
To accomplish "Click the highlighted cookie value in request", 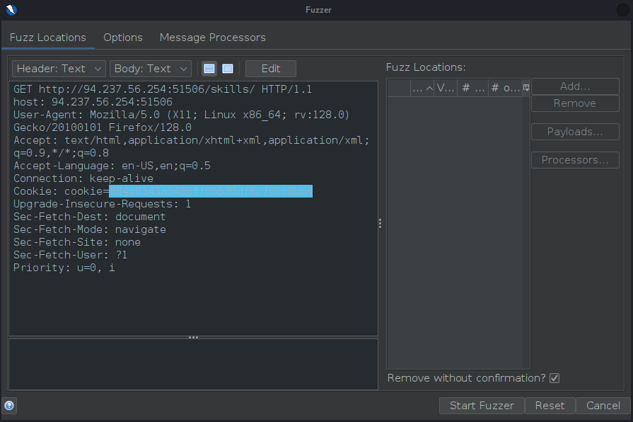I will (210, 191).
